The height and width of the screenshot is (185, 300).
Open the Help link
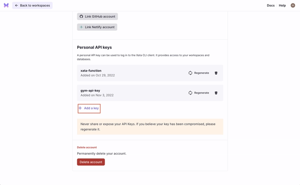(x=282, y=6)
